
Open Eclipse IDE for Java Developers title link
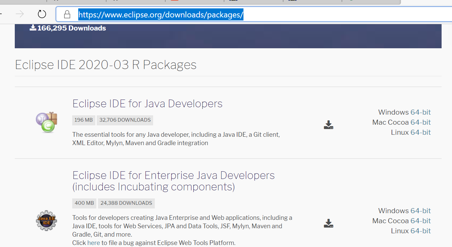147,104
